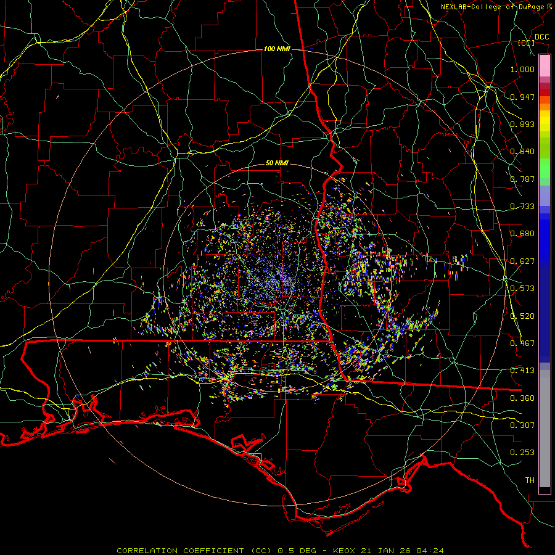555x555 pixels.
Task: Click the 50 NMI range ring label
Action: click(277, 163)
